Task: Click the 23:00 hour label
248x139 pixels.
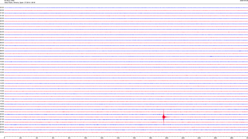Action: click(x=2, y=130)
